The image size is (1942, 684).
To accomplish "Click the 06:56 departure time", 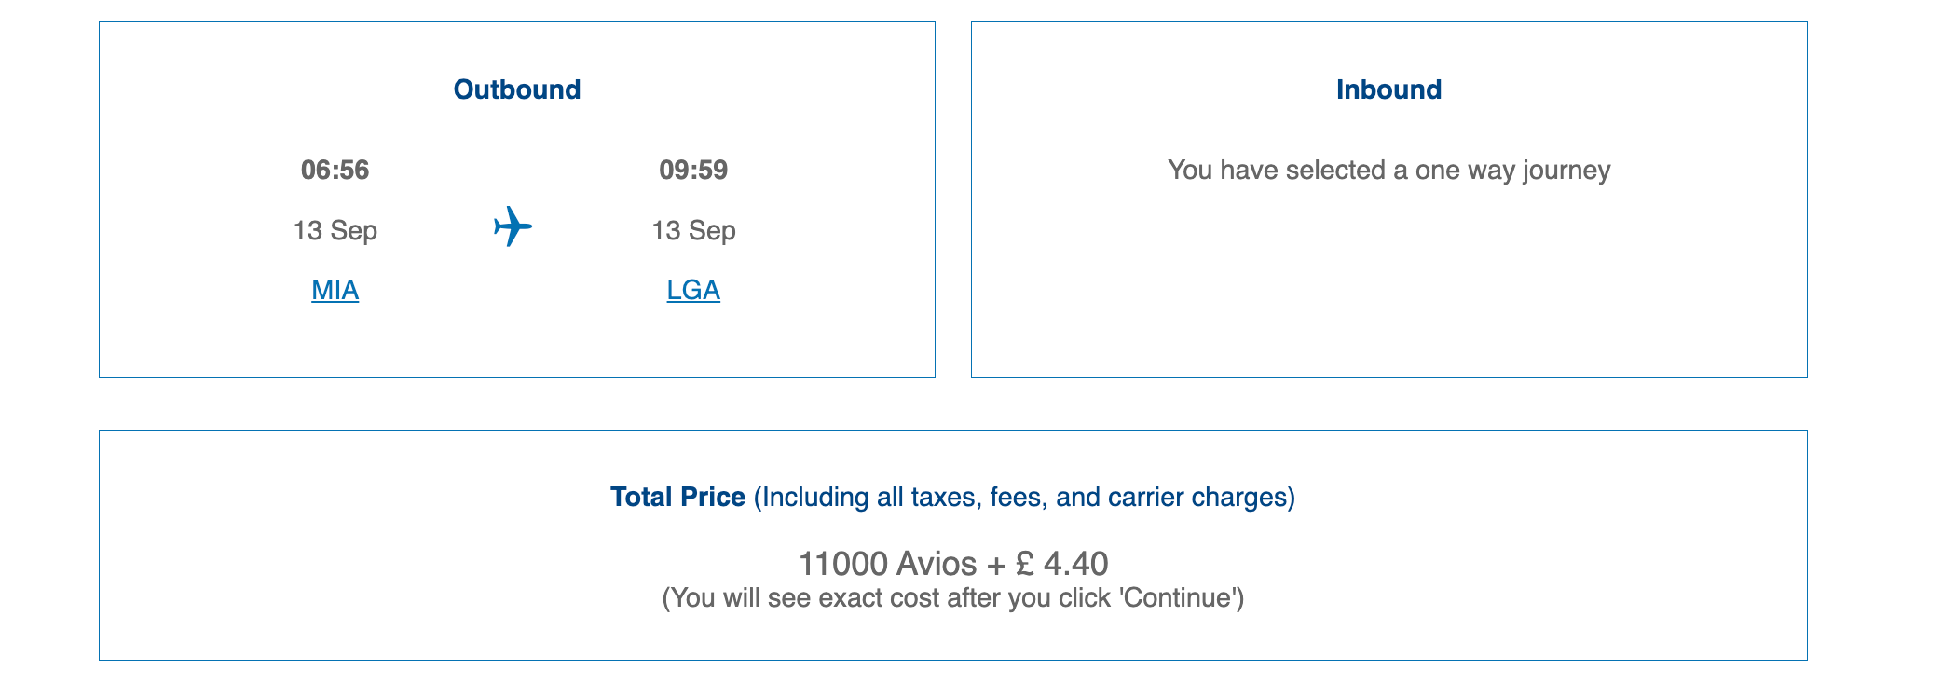I will (335, 170).
